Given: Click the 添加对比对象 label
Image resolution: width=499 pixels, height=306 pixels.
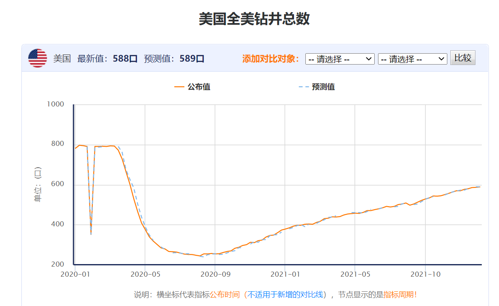Looking at the screenshot, I should coord(271,59).
